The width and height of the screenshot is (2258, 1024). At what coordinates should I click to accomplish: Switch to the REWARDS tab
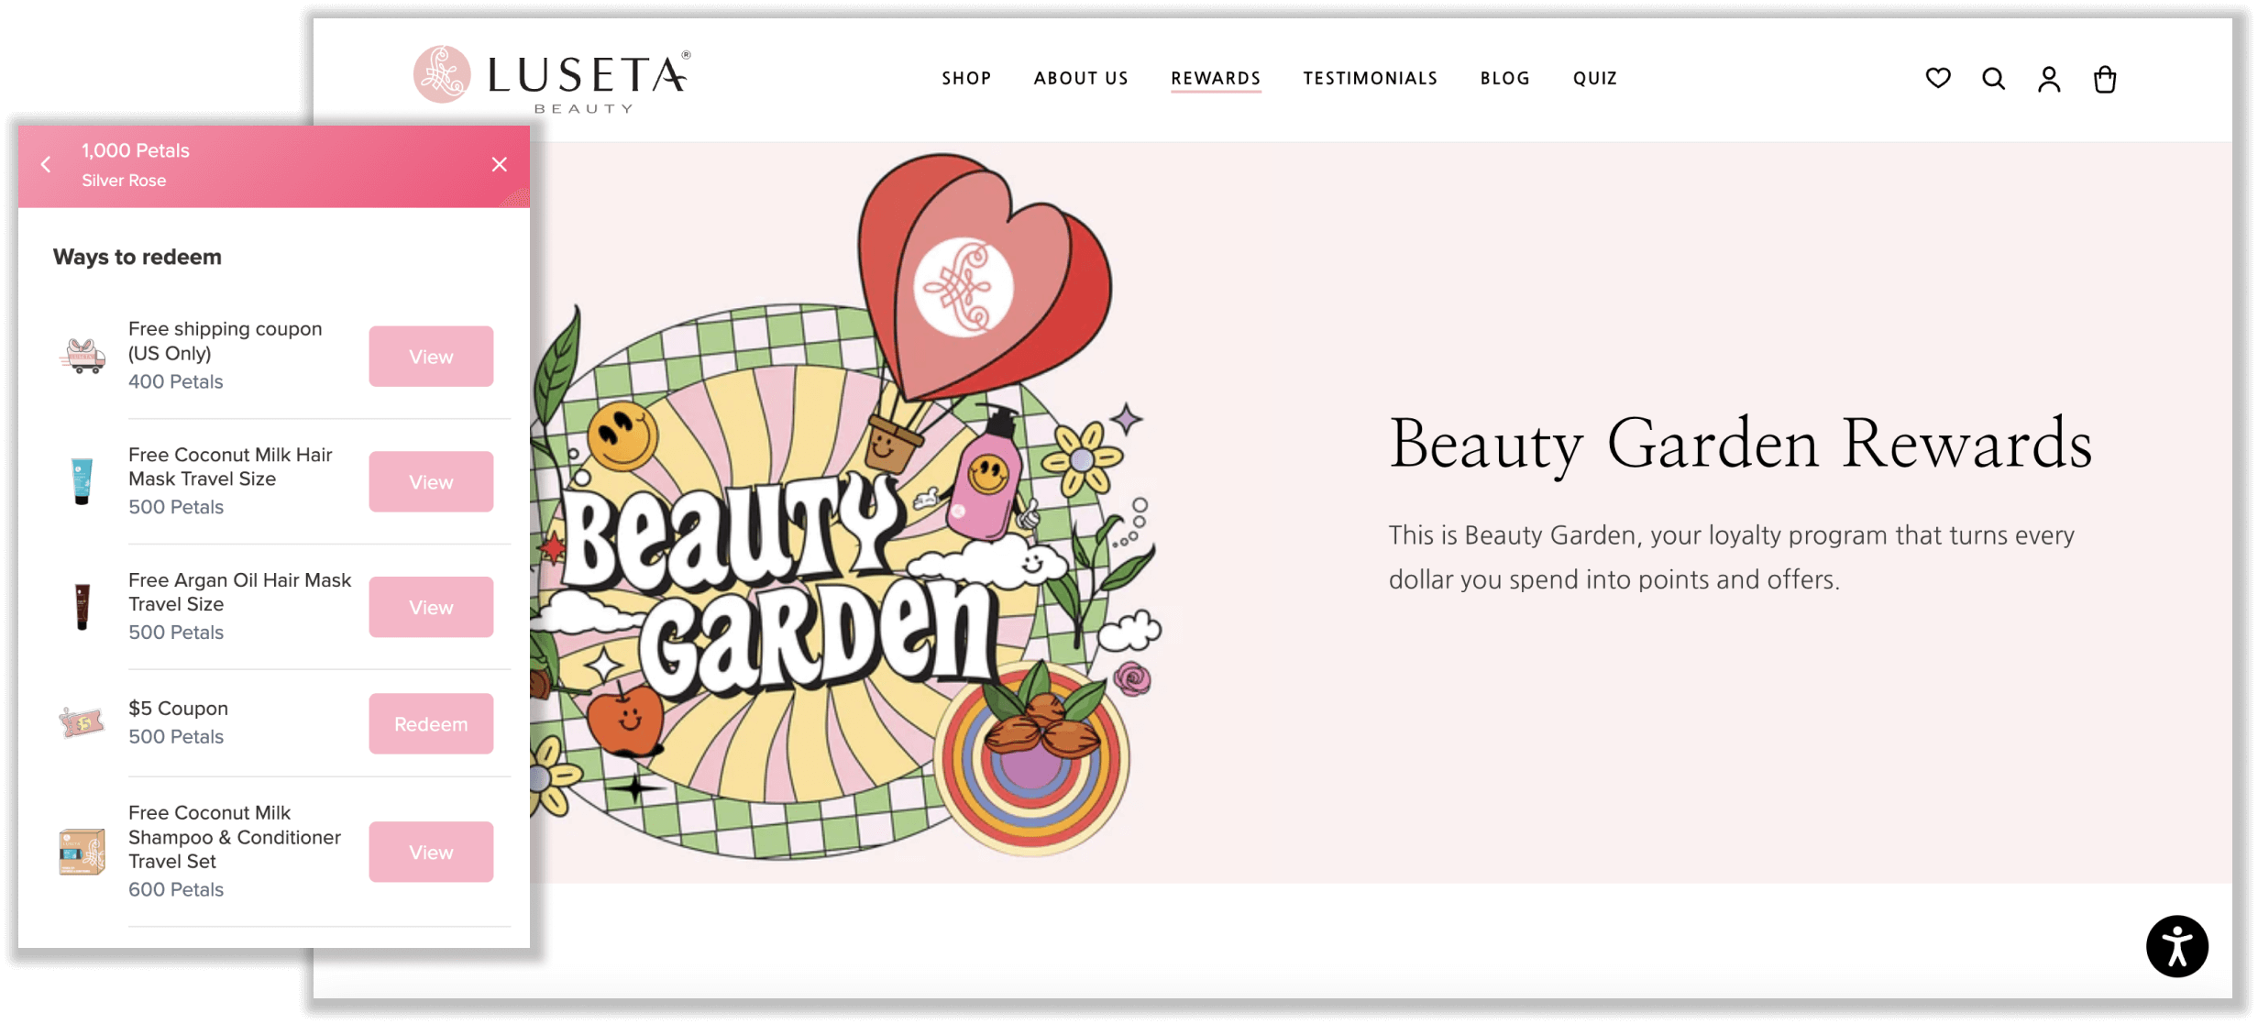pyautogui.click(x=1216, y=78)
